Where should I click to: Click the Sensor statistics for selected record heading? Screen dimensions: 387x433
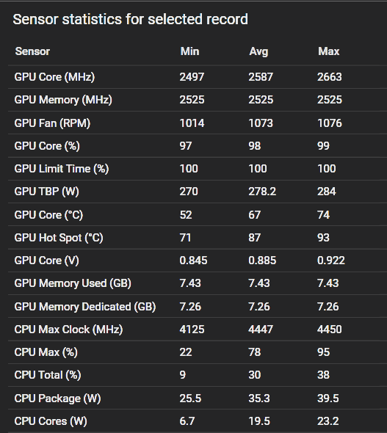tap(131, 19)
